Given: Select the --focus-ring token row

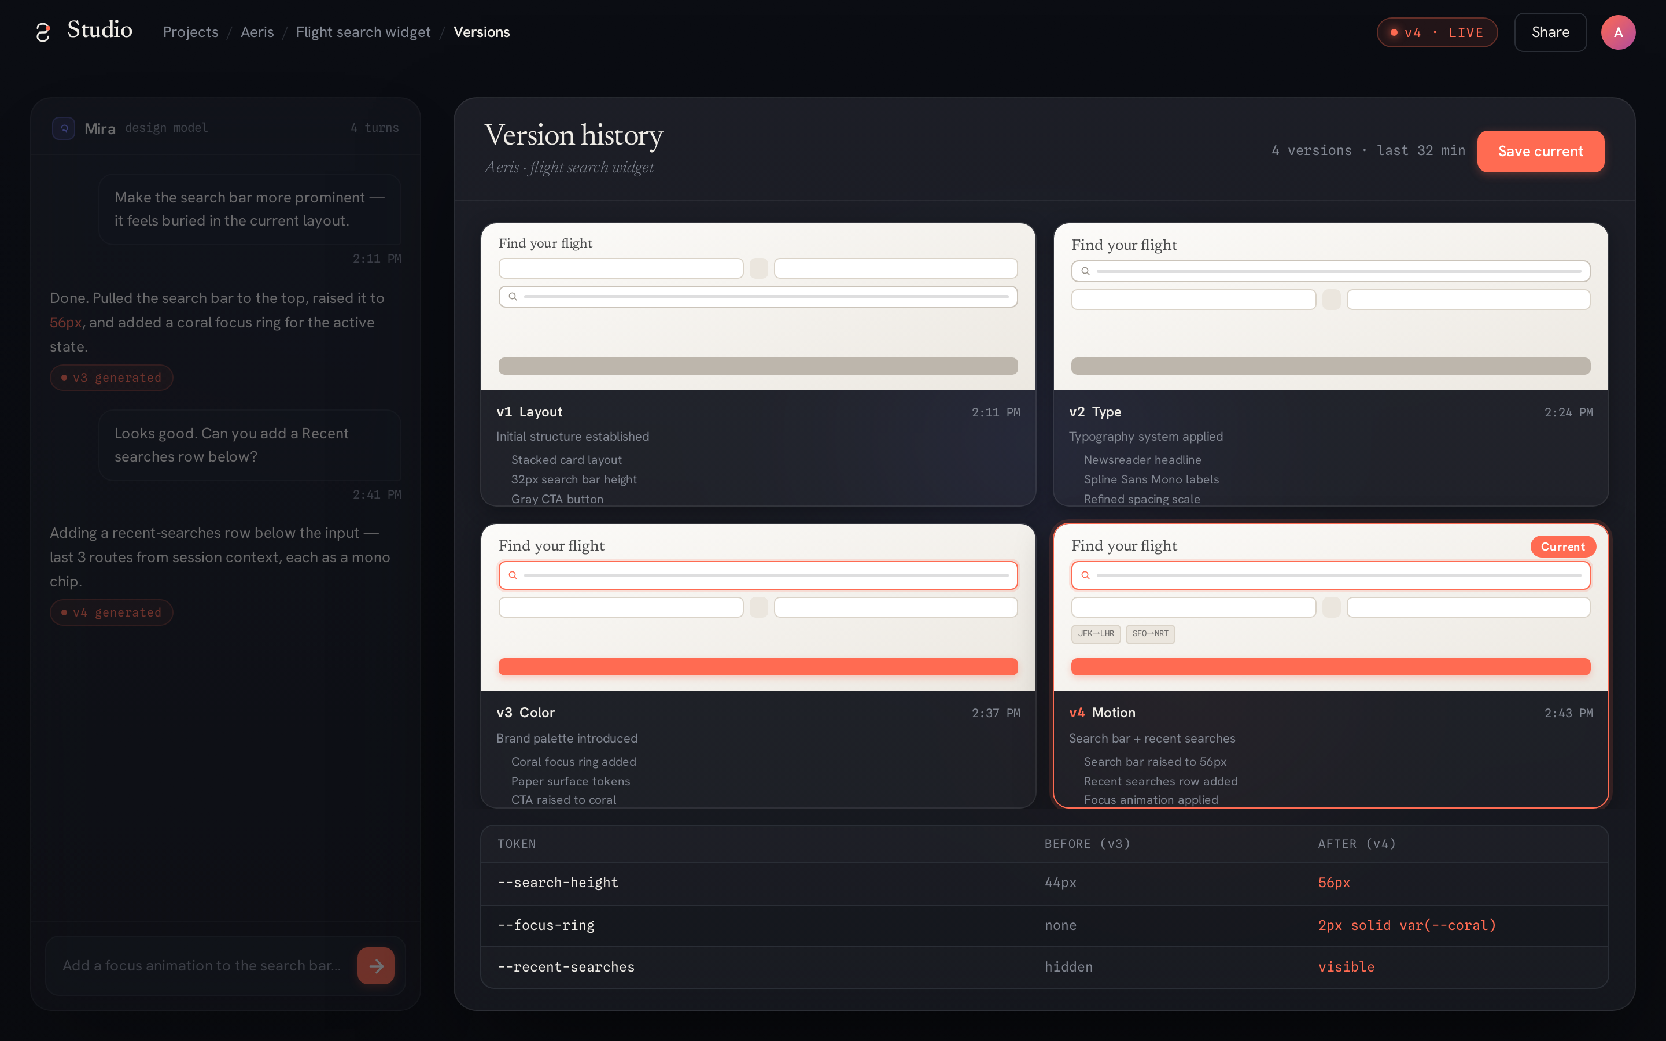Looking at the screenshot, I should click(x=1044, y=926).
